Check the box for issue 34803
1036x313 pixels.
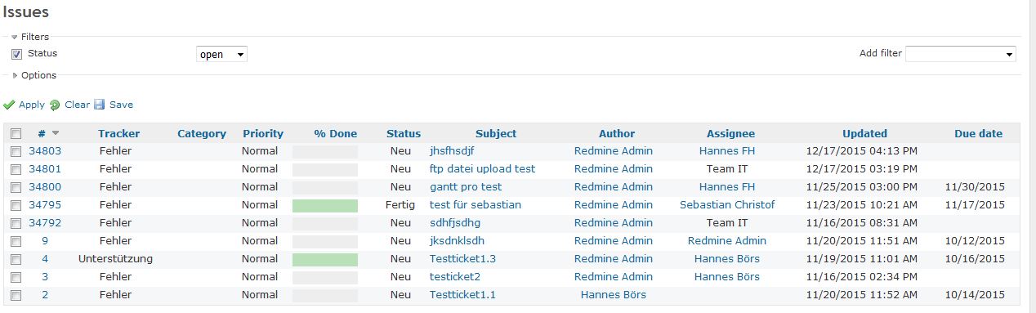16,151
